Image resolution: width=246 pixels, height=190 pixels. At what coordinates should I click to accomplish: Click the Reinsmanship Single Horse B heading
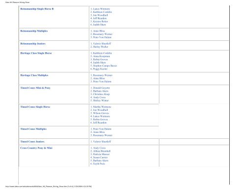point(37,9)
